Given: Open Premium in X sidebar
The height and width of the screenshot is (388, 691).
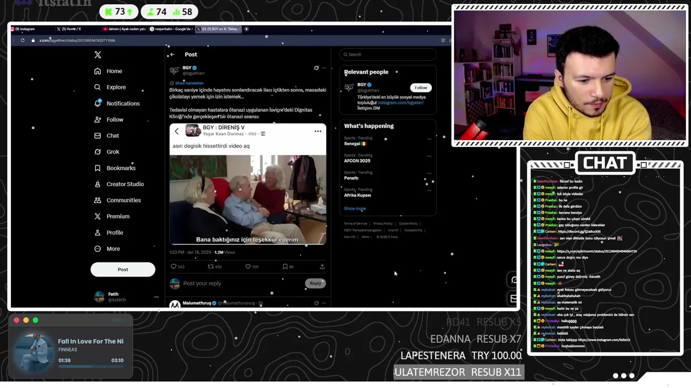Looking at the screenshot, I should coord(112,217).
